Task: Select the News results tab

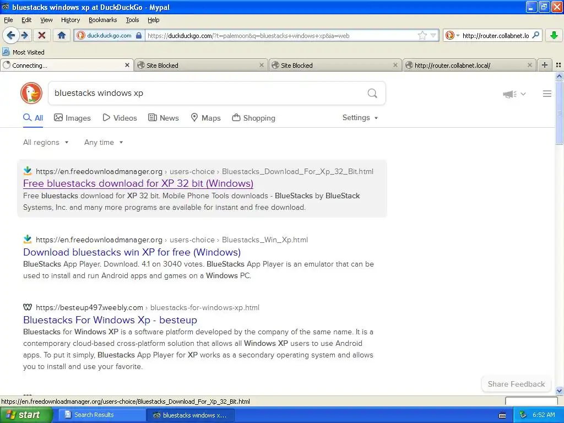Action: (164, 118)
